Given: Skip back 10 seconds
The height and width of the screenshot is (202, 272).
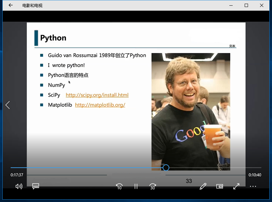Looking at the screenshot, I should pos(119,187).
